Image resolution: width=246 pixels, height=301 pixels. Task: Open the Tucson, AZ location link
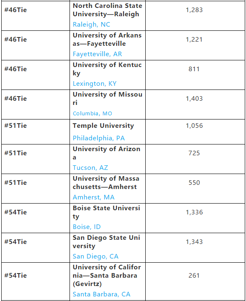[x=90, y=168]
